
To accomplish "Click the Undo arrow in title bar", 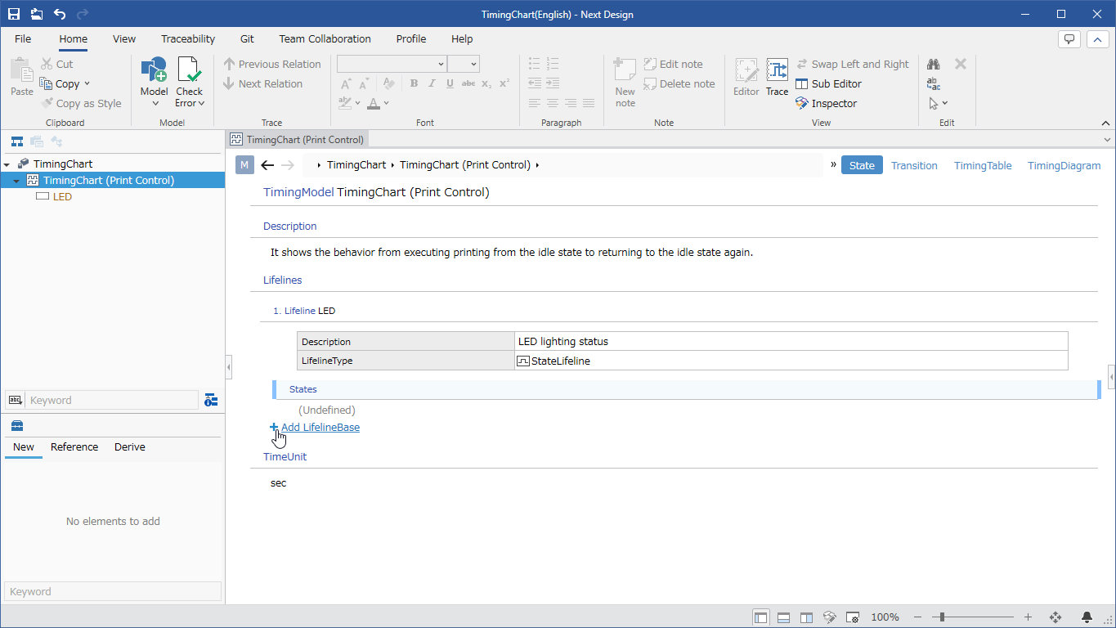I will click(60, 14).
